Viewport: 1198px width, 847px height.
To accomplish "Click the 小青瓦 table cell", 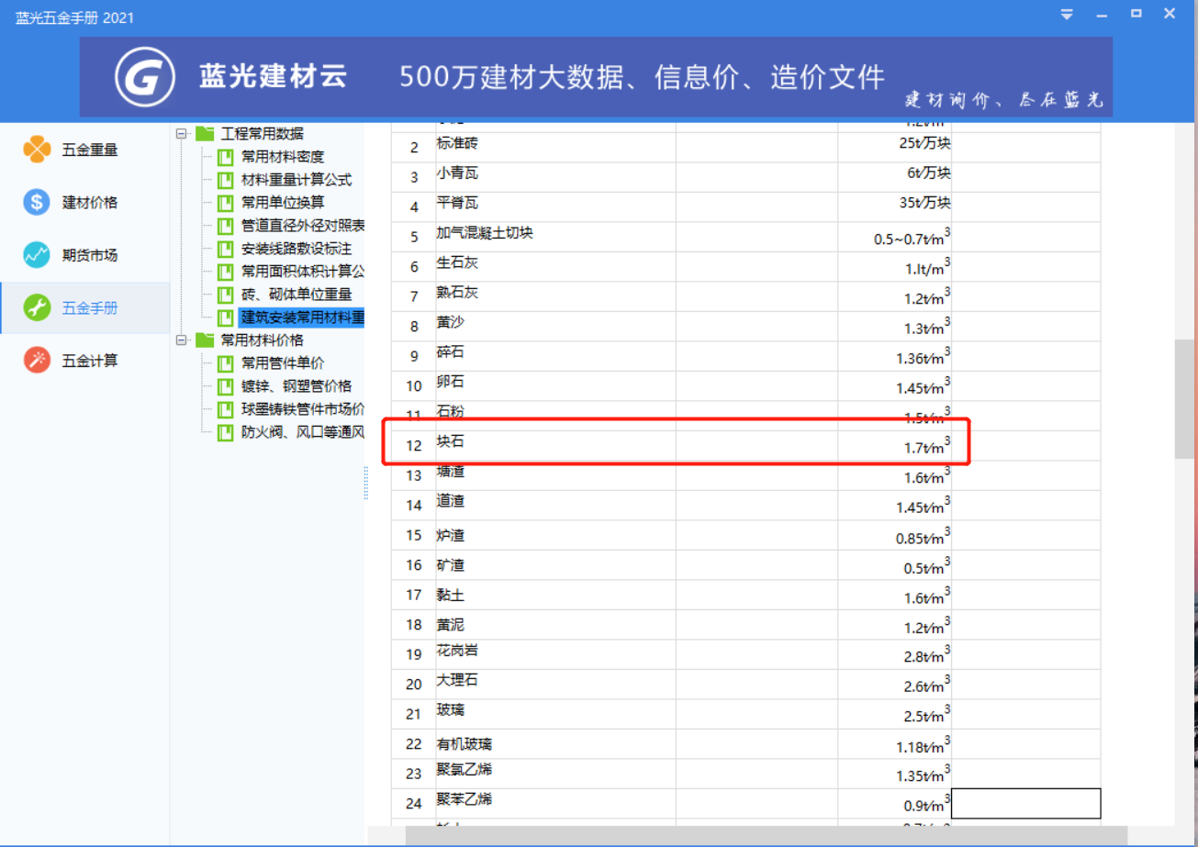I will [x=556, y=176].
